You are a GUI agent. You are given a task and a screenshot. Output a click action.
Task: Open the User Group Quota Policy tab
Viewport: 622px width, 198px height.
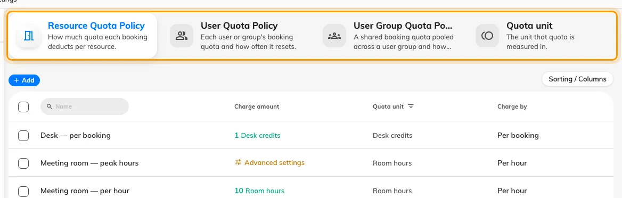[388, 36]
